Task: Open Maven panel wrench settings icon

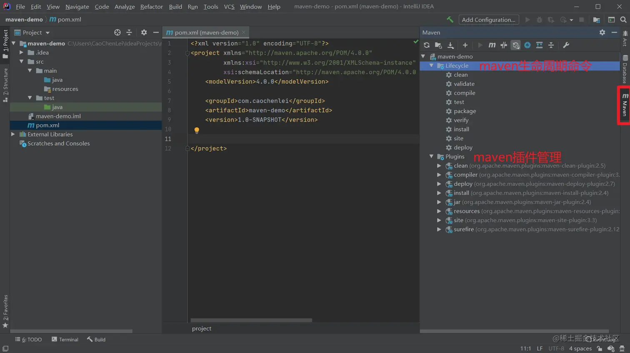Action: 566,45
